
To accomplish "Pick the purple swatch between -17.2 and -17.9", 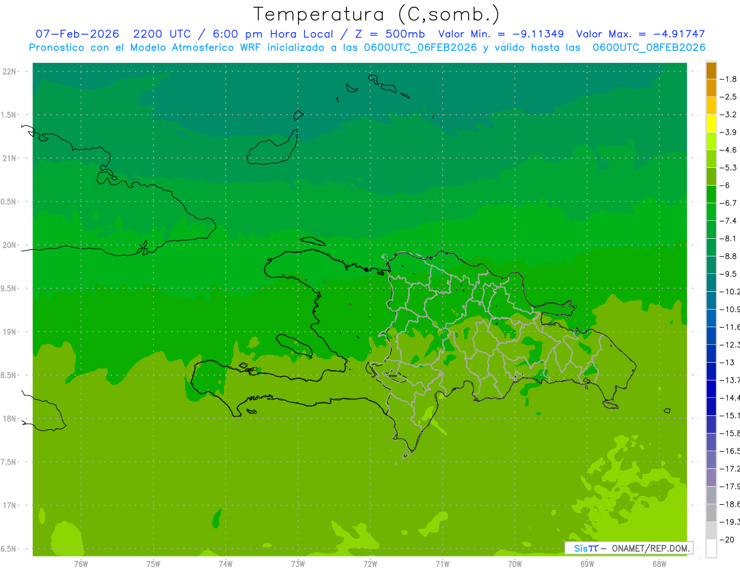I will coord(711,477).
